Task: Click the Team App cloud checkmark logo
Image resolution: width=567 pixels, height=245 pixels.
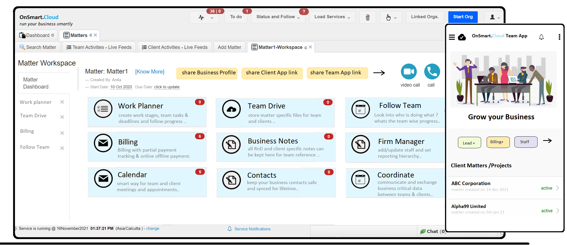Action: 462,37
